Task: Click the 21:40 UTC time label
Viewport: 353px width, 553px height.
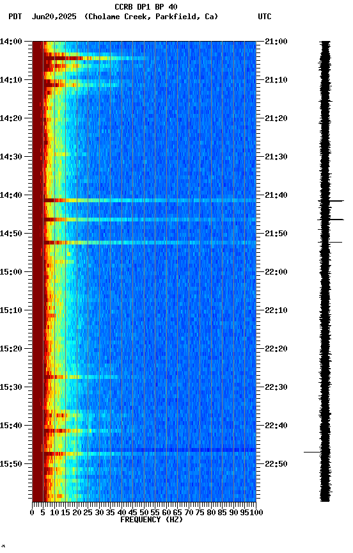Action: click(276, 195)
